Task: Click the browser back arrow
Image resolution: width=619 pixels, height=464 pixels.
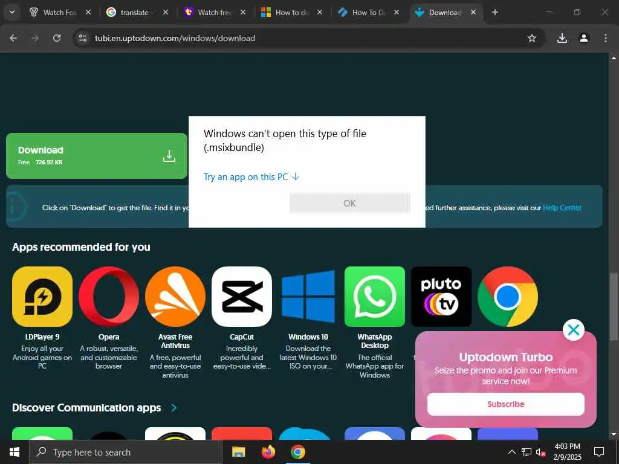Action: (x=13, y=38)
